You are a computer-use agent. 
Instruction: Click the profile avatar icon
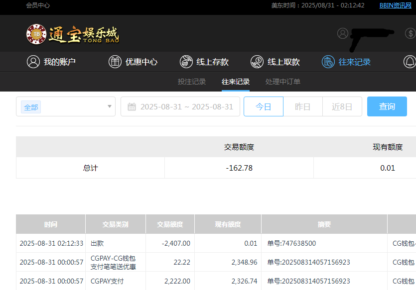tap(342, 33)
